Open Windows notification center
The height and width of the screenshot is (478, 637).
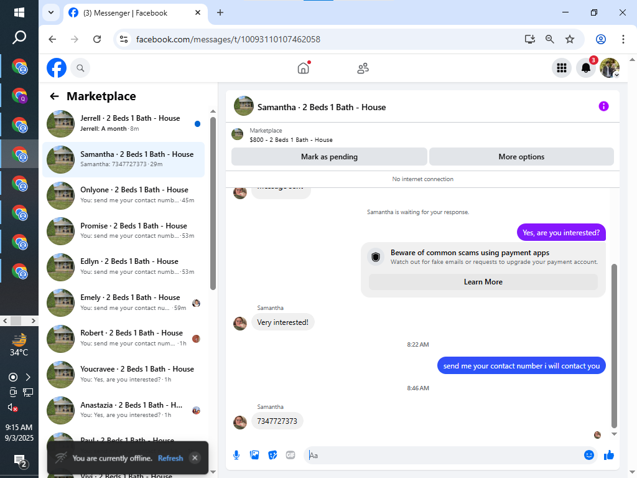pos(21,461)
